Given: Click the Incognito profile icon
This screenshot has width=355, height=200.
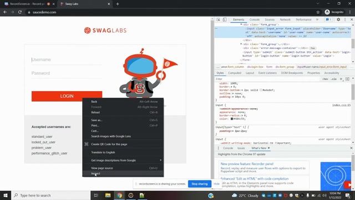Looking at the screenshot, I should point(327,12).
